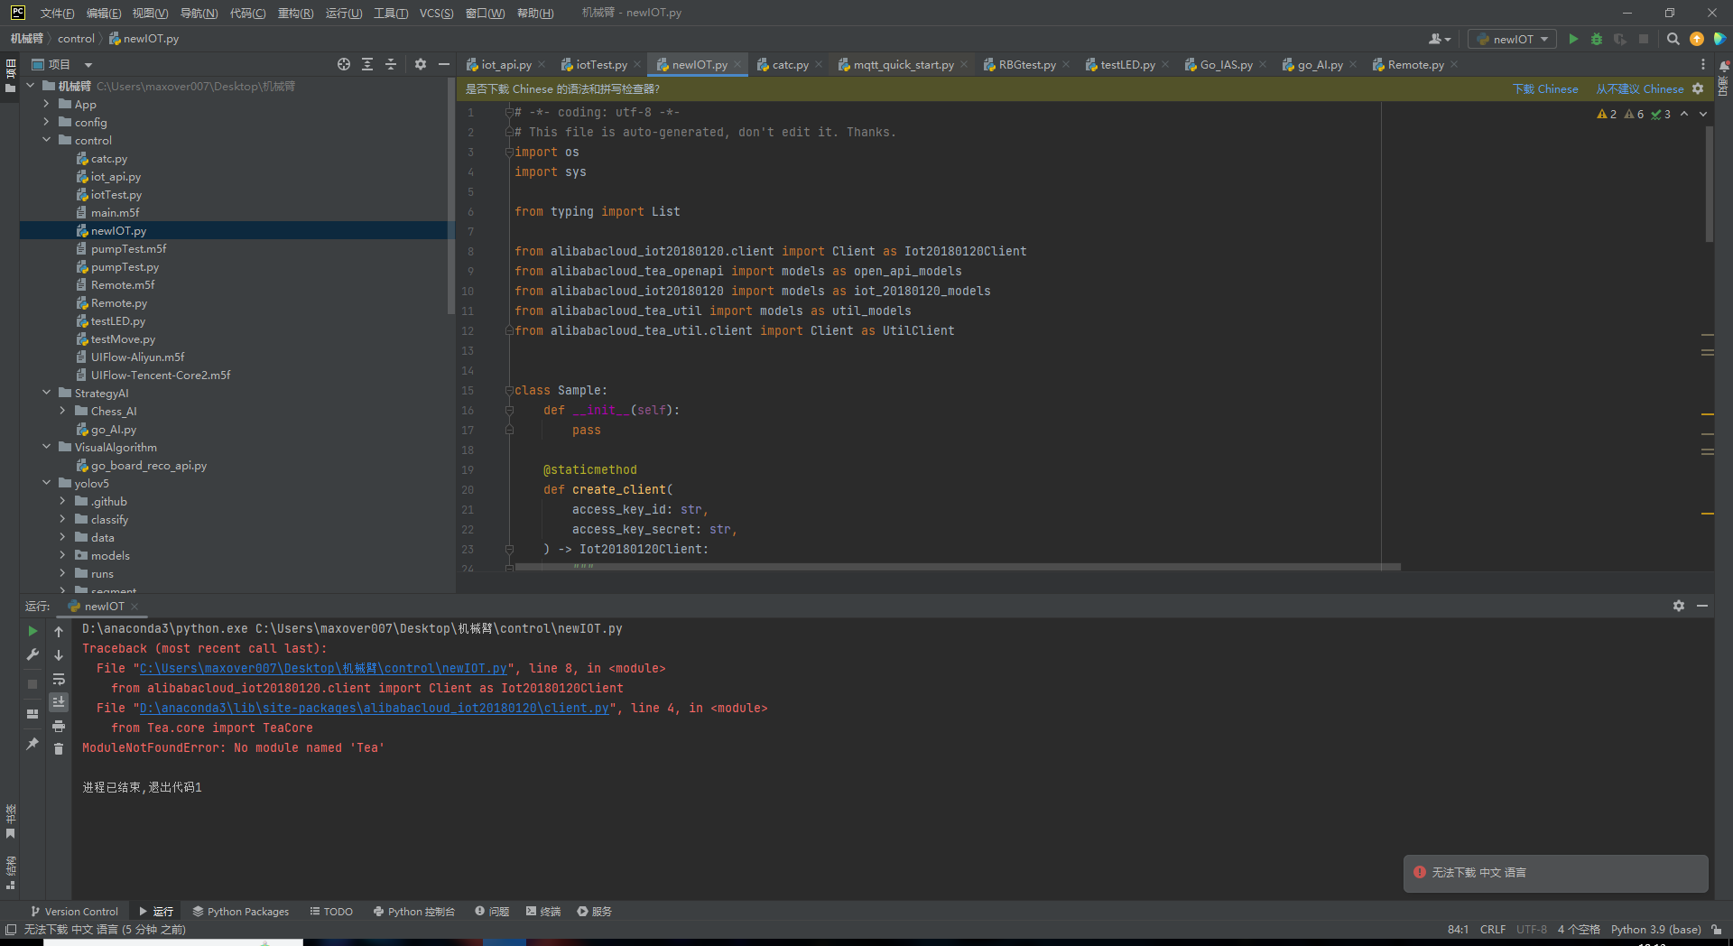Expand the models folder
1733x946 pixels.
point(63,555)
